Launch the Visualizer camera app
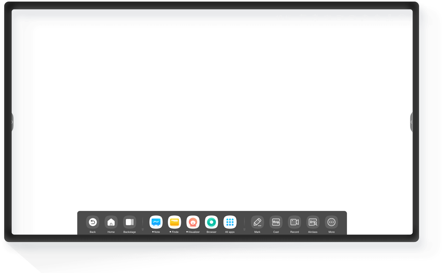The height and width of the screenshot is (273, 447). (193, 222)
